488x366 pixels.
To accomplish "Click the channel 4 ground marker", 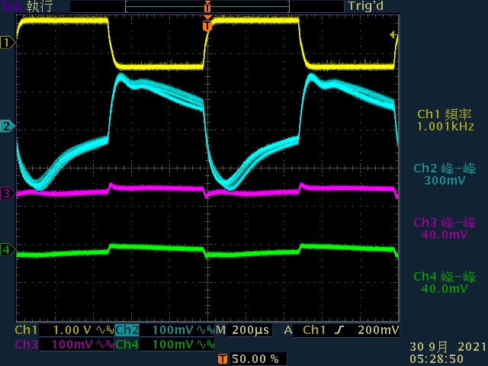I will click(8, 249).
